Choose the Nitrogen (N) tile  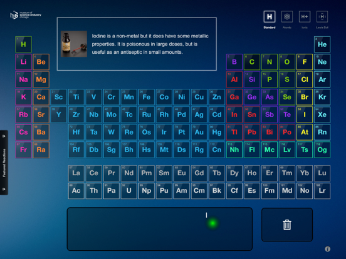tap(270, 62)
